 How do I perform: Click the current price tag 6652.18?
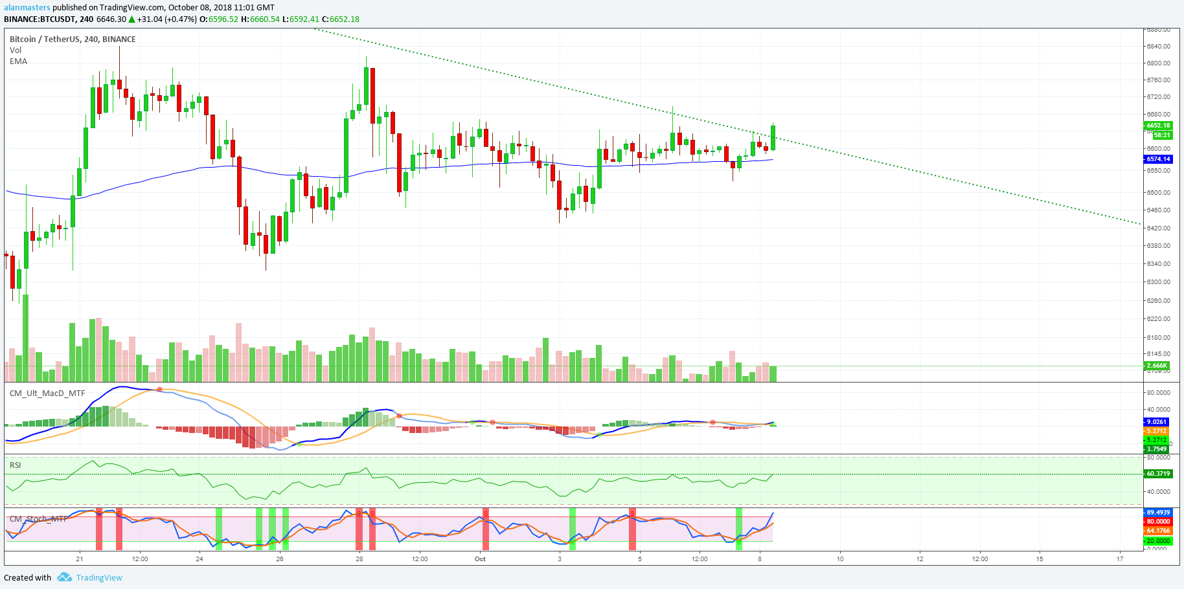(1158, 126)
